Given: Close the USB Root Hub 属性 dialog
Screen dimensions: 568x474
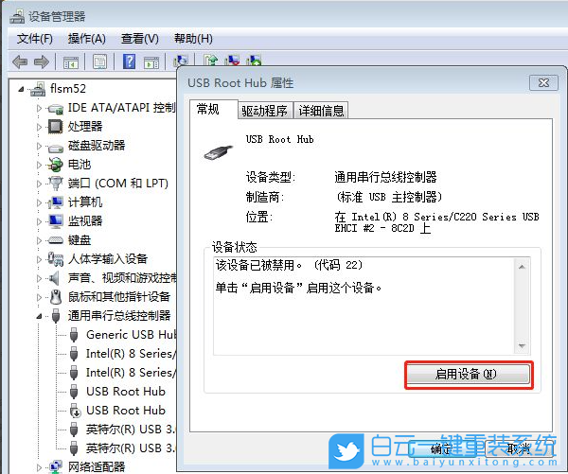Looking at the screenshot, I should (543, 83).
